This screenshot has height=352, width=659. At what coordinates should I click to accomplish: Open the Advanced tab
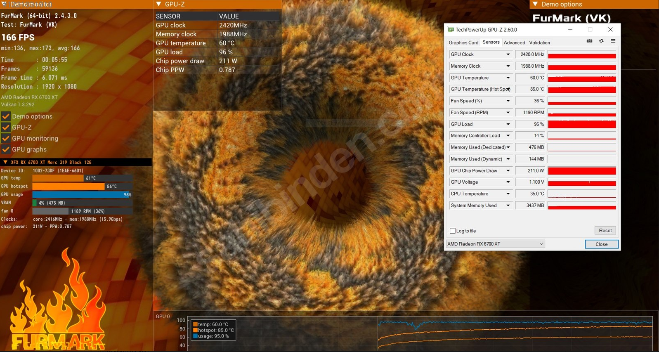click(514, 43)
